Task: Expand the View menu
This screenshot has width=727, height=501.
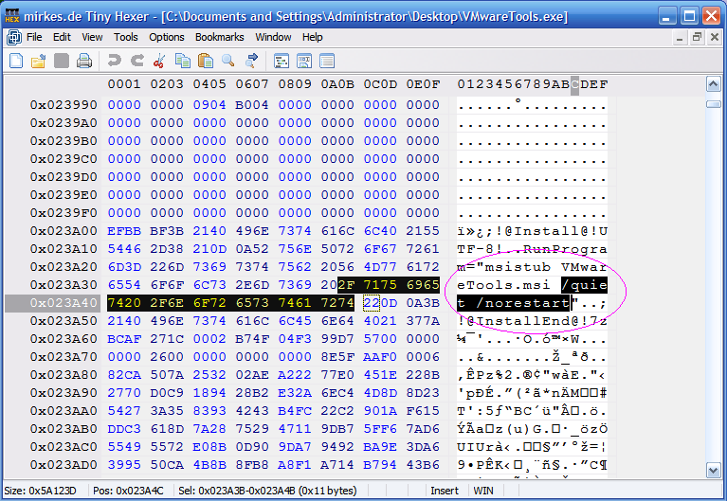Action: pos(92,37)
